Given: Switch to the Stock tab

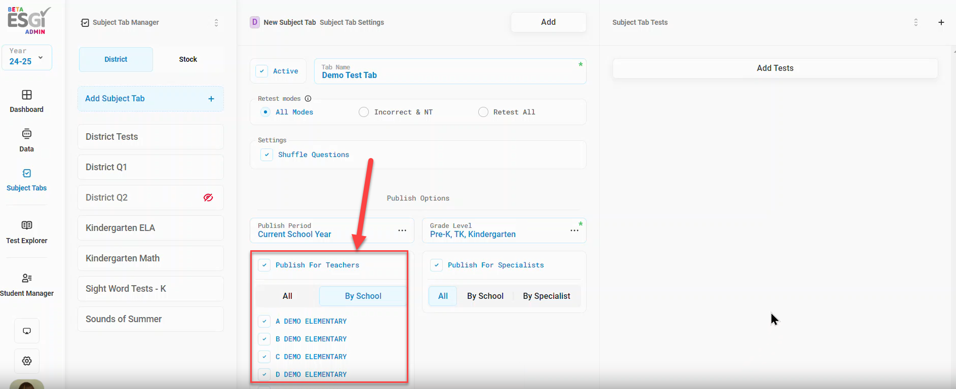Looking at the screenshot, I should pyautogui.click(x=188, y=59).
